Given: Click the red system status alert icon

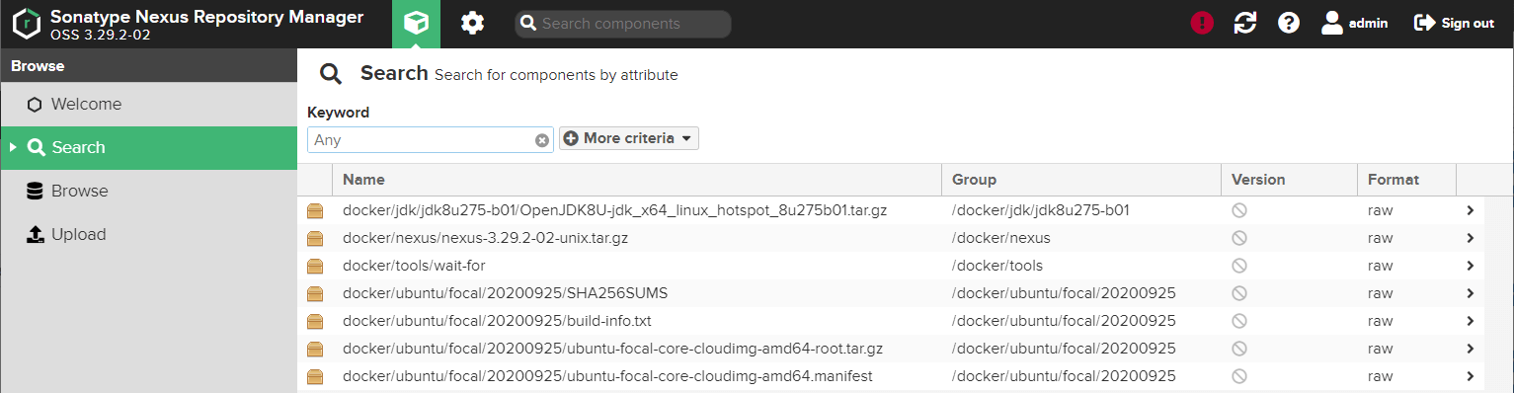Looking at the screenshot, I should tap(1202, 23).
